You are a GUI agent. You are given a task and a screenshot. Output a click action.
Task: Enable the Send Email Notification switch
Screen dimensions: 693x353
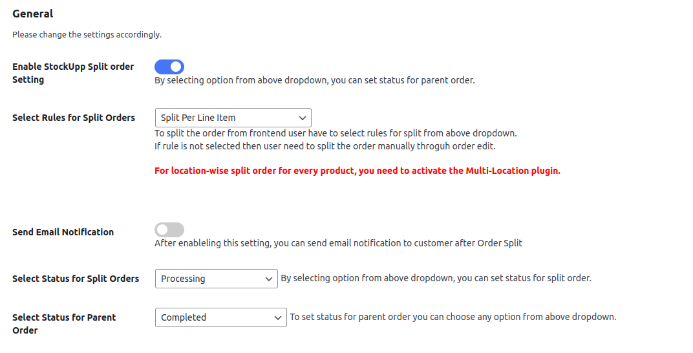(169, 230)
